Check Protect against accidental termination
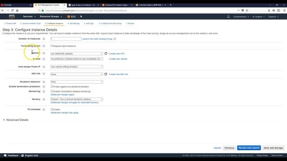The width and height of the screenshot is (287, 161). coord(52,86)
